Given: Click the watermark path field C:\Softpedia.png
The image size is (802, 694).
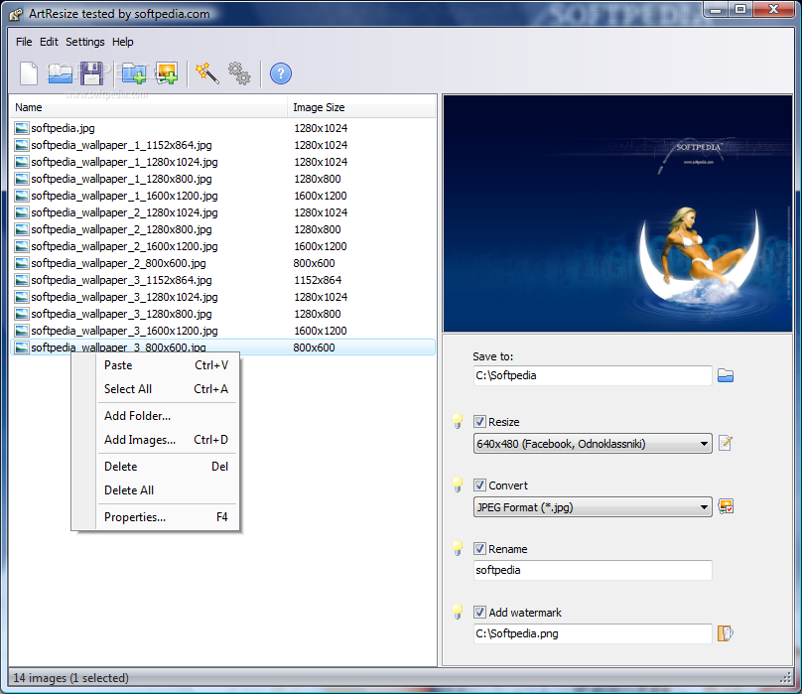Looking at the screenshot, I should tap(593, 633).
